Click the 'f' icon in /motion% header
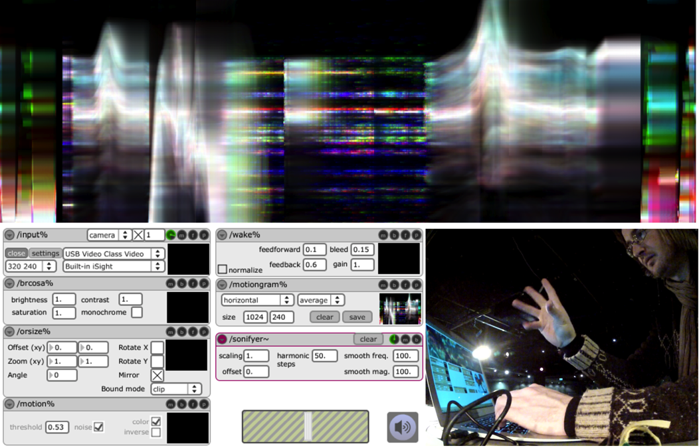699x448 pixels. [192, 404]
